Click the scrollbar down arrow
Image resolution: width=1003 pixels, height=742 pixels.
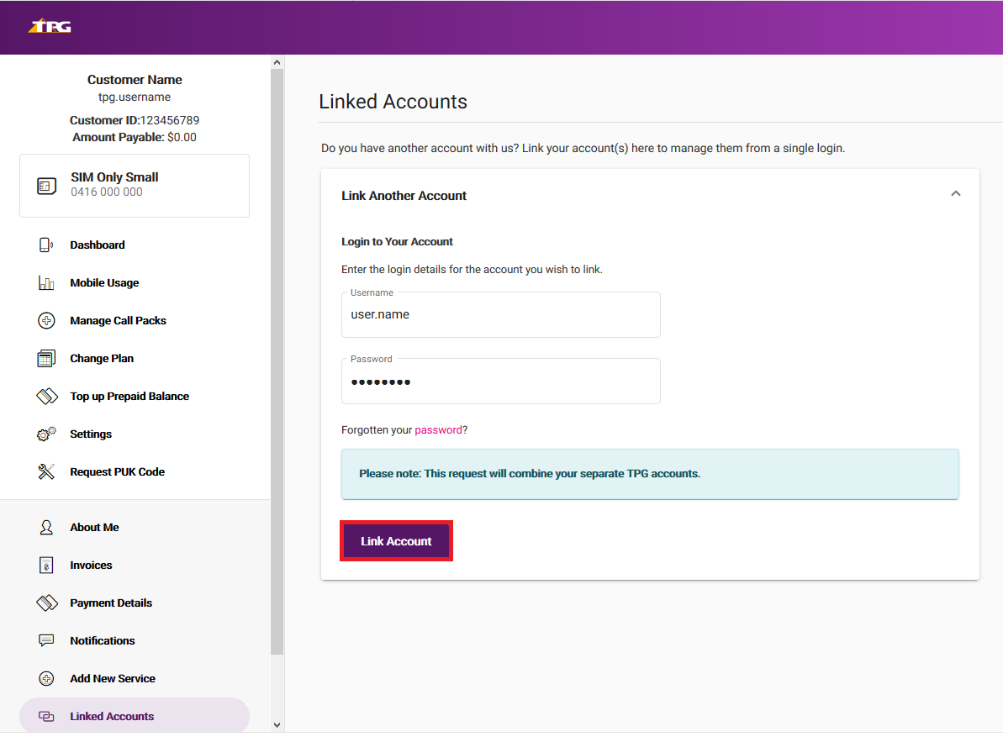(x=277, y=724)
